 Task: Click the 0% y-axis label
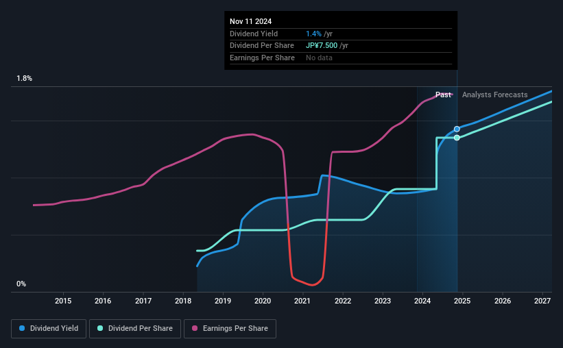coord(21,284)
